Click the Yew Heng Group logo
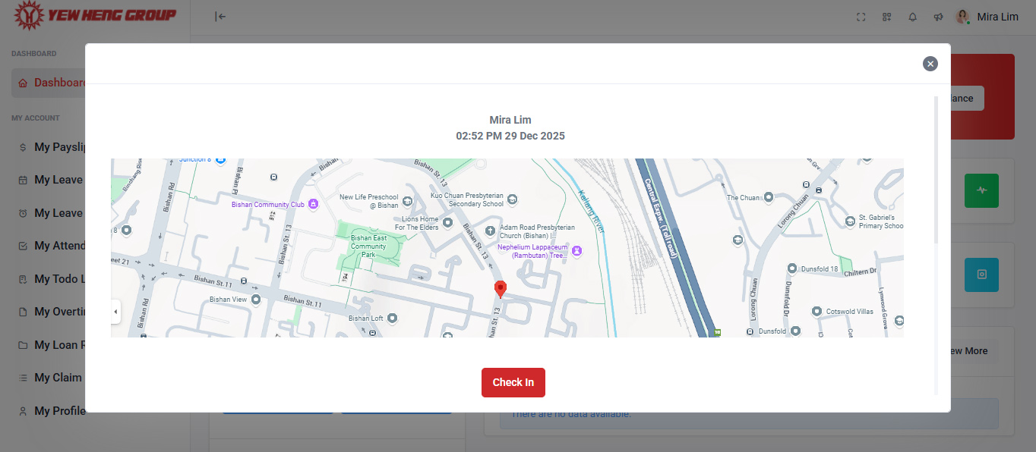 click(95, 15)
